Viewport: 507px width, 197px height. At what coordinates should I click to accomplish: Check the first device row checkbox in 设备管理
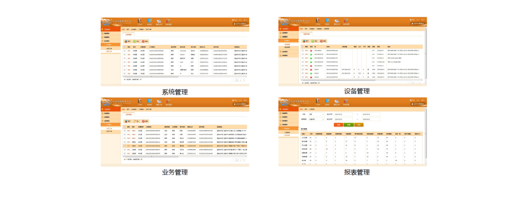coord(303,51)
